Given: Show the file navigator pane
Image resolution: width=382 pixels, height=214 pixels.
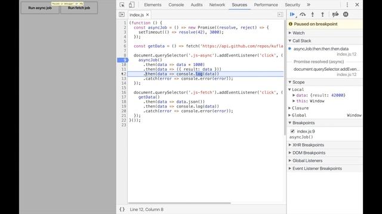Looking at the screenshot, I should (x=122, y=14).
